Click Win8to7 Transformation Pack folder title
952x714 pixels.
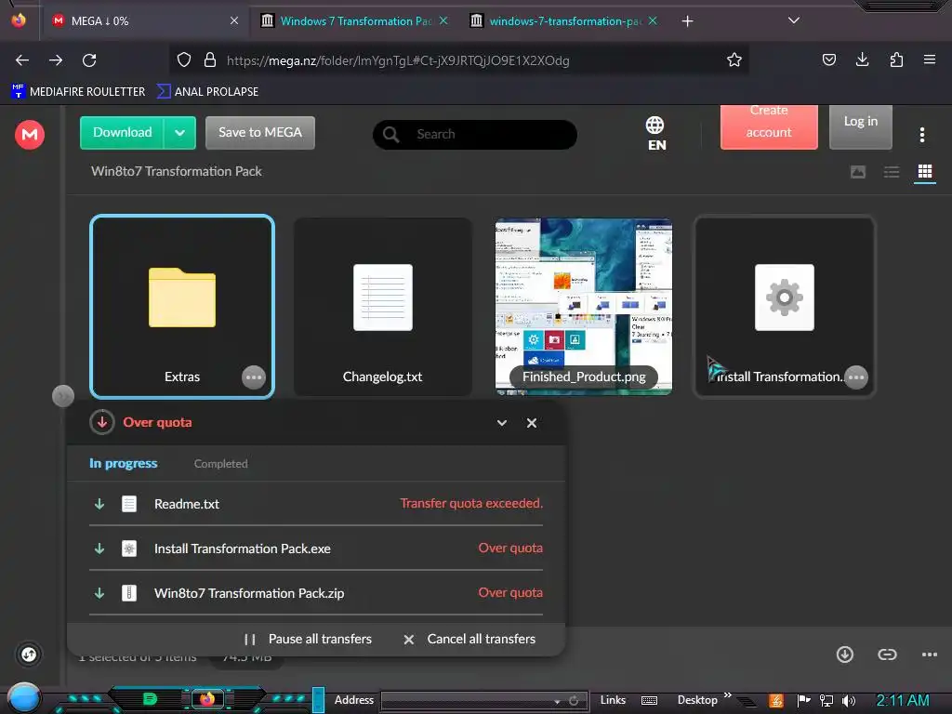(x=176, y=171)
